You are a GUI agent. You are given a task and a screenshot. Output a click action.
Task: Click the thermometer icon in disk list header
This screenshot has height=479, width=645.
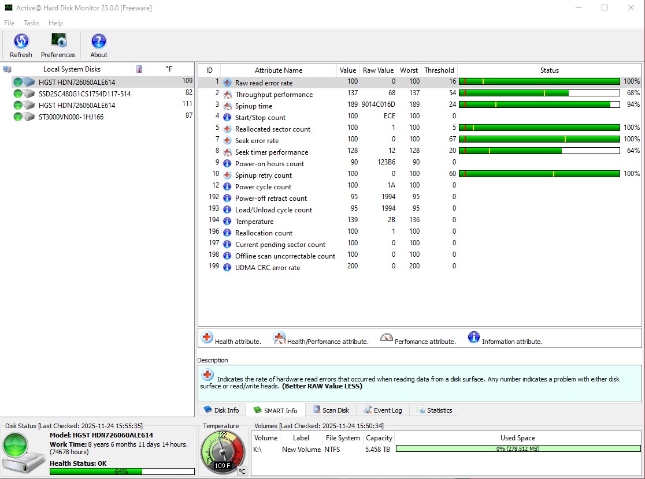click(139, 69)
